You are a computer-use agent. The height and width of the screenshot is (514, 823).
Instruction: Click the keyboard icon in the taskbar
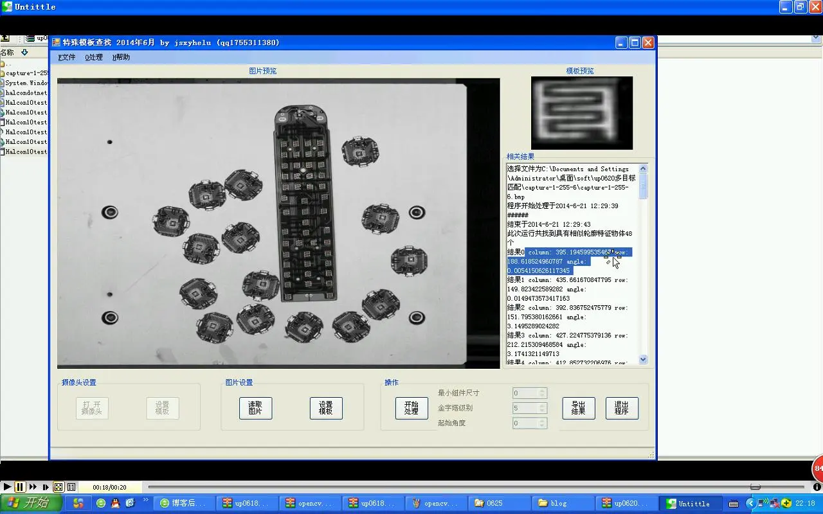(734, 504)
